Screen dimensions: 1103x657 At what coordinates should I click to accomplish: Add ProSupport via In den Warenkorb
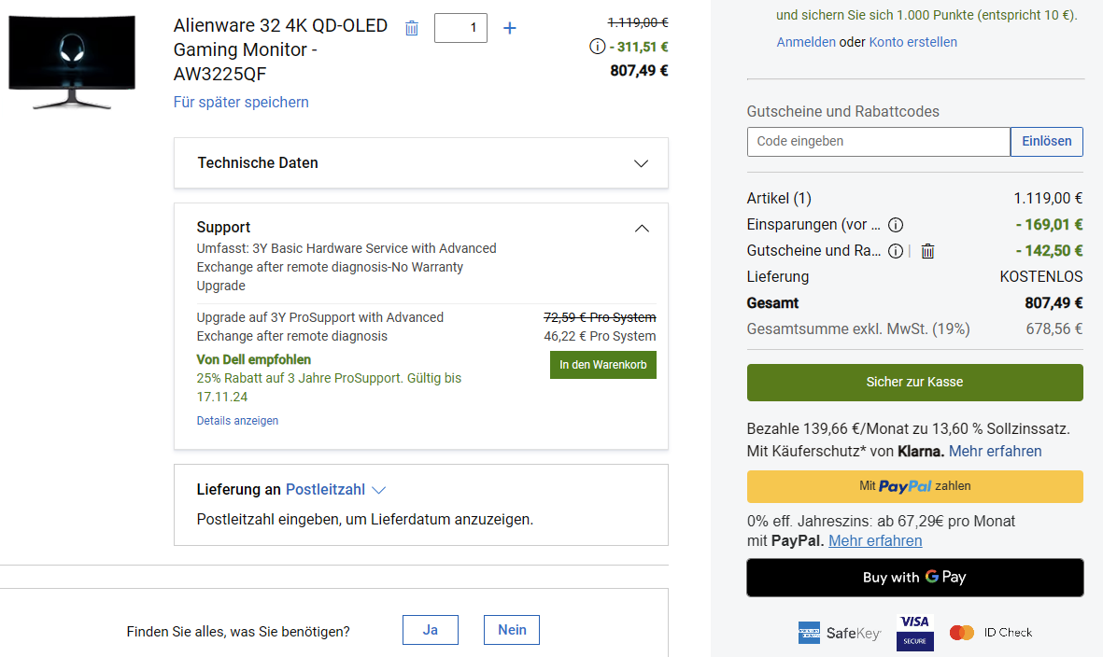[x=602, y=365]
